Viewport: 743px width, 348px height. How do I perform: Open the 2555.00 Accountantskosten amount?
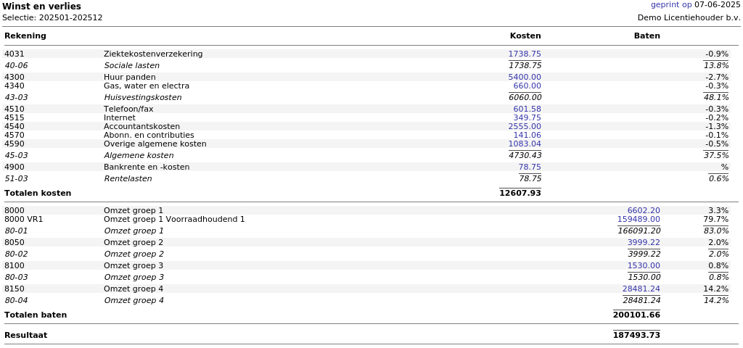[525, 126]
